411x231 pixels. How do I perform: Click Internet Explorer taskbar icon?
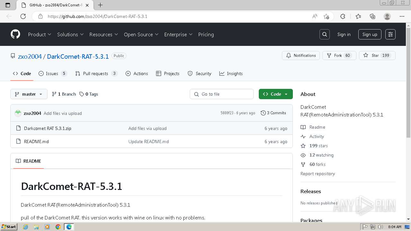point(26,227)
